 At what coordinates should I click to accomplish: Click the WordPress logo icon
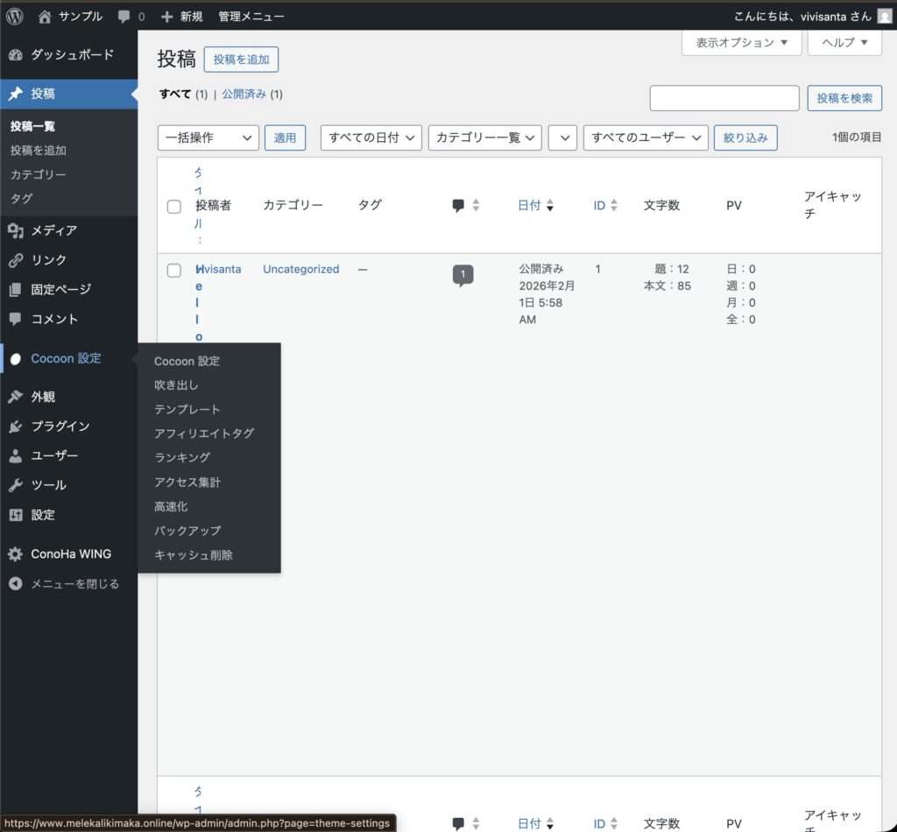15,16
